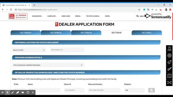The width and height of the screenshot is (173, 97).
Task: Go back to previous page
Action: point(3,10)
